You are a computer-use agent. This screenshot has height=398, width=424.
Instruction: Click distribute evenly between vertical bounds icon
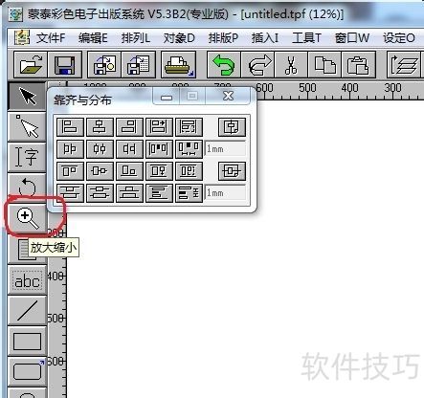[159, 193]
